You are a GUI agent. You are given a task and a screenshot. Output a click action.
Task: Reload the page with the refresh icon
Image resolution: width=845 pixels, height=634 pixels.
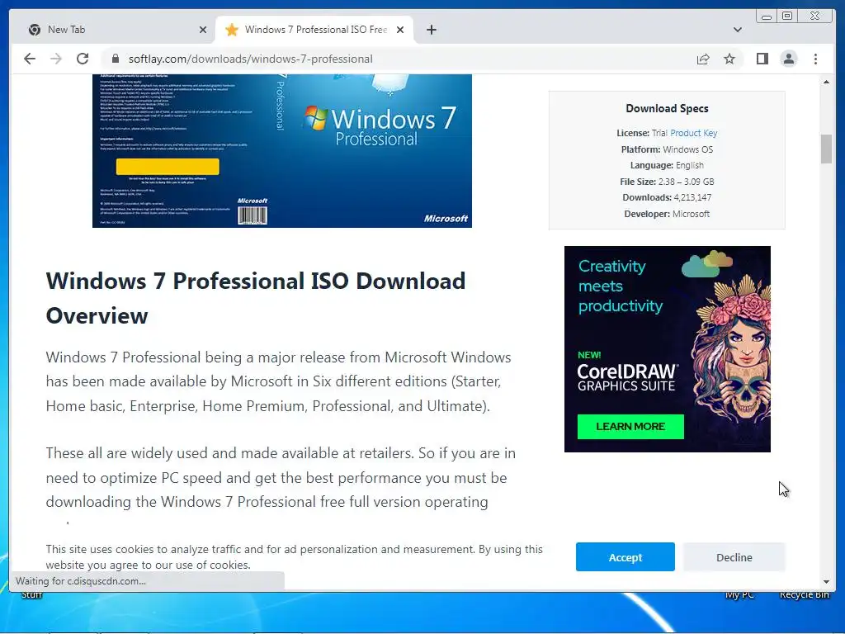coord(83,59)
